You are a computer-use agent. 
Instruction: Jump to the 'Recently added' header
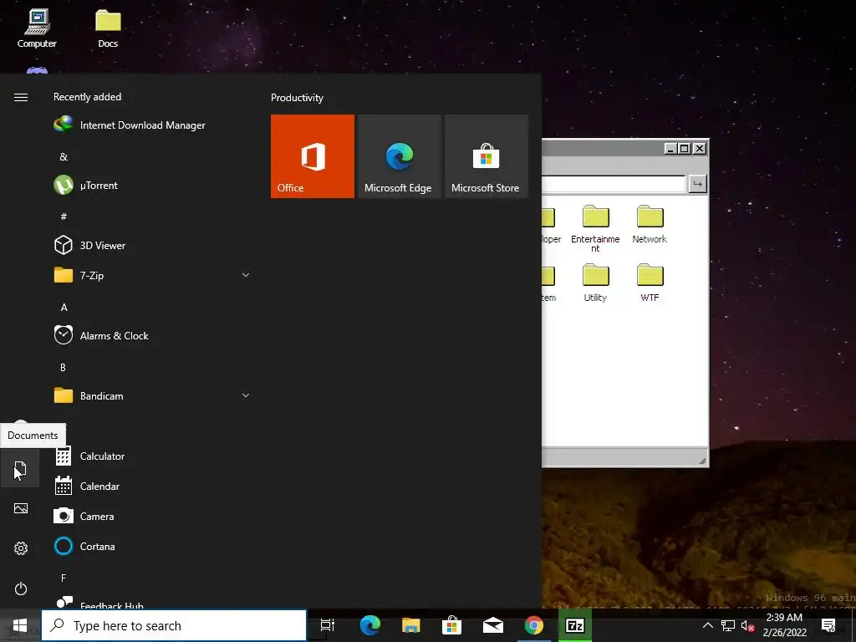pyautogui.click(x=87, y=97)
